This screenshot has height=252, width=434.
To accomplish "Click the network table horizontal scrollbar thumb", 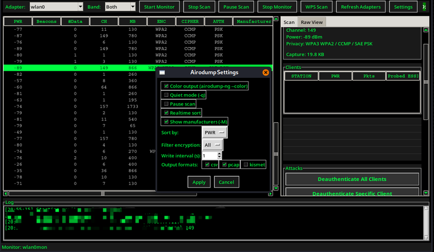I will point(103,194).
